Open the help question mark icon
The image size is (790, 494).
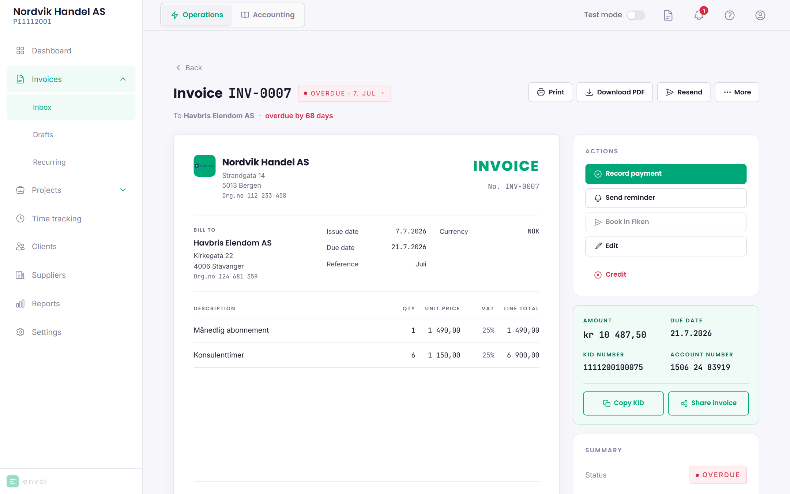tap(730, 15)
